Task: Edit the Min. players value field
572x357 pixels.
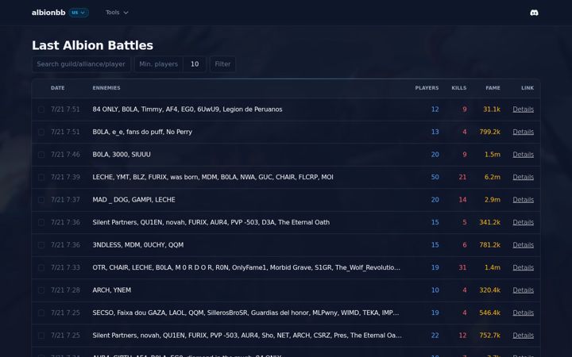Action: point(195,64)
